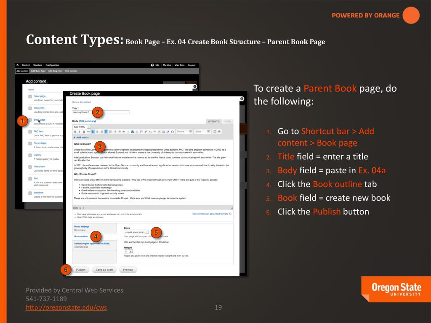Image resolution: width=431 pixels, height=323 pixels.
Task: Insert special character omega icon
Action: [x=172, y=132]
